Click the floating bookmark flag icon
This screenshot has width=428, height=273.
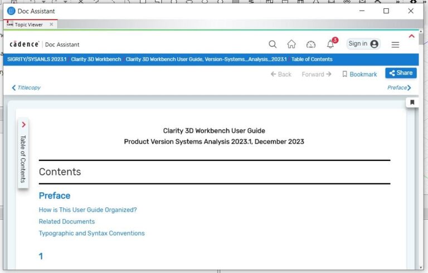(412, 103)
